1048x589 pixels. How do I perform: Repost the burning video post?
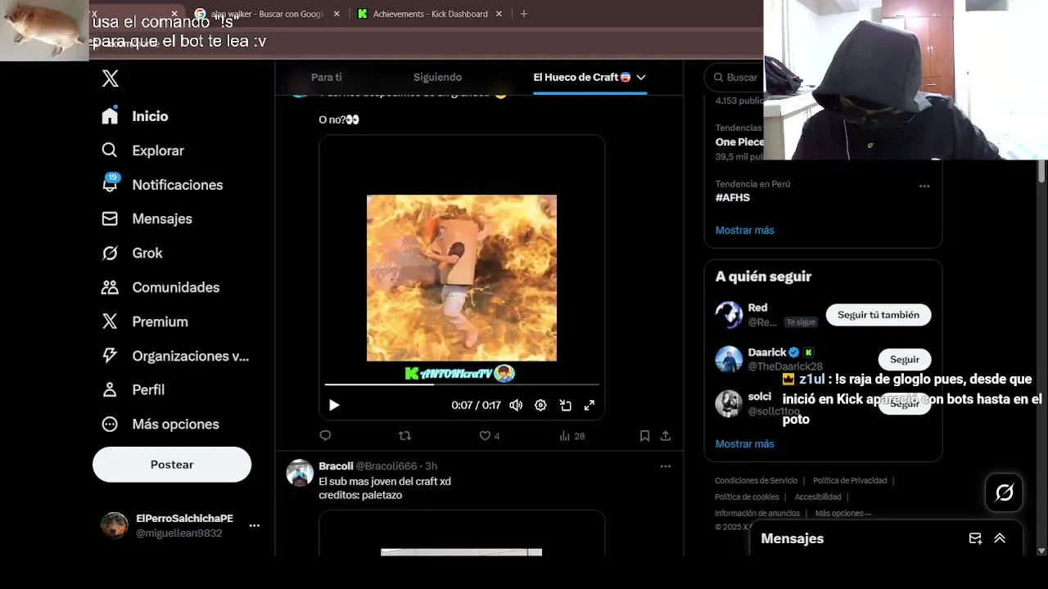pos(404,436)
